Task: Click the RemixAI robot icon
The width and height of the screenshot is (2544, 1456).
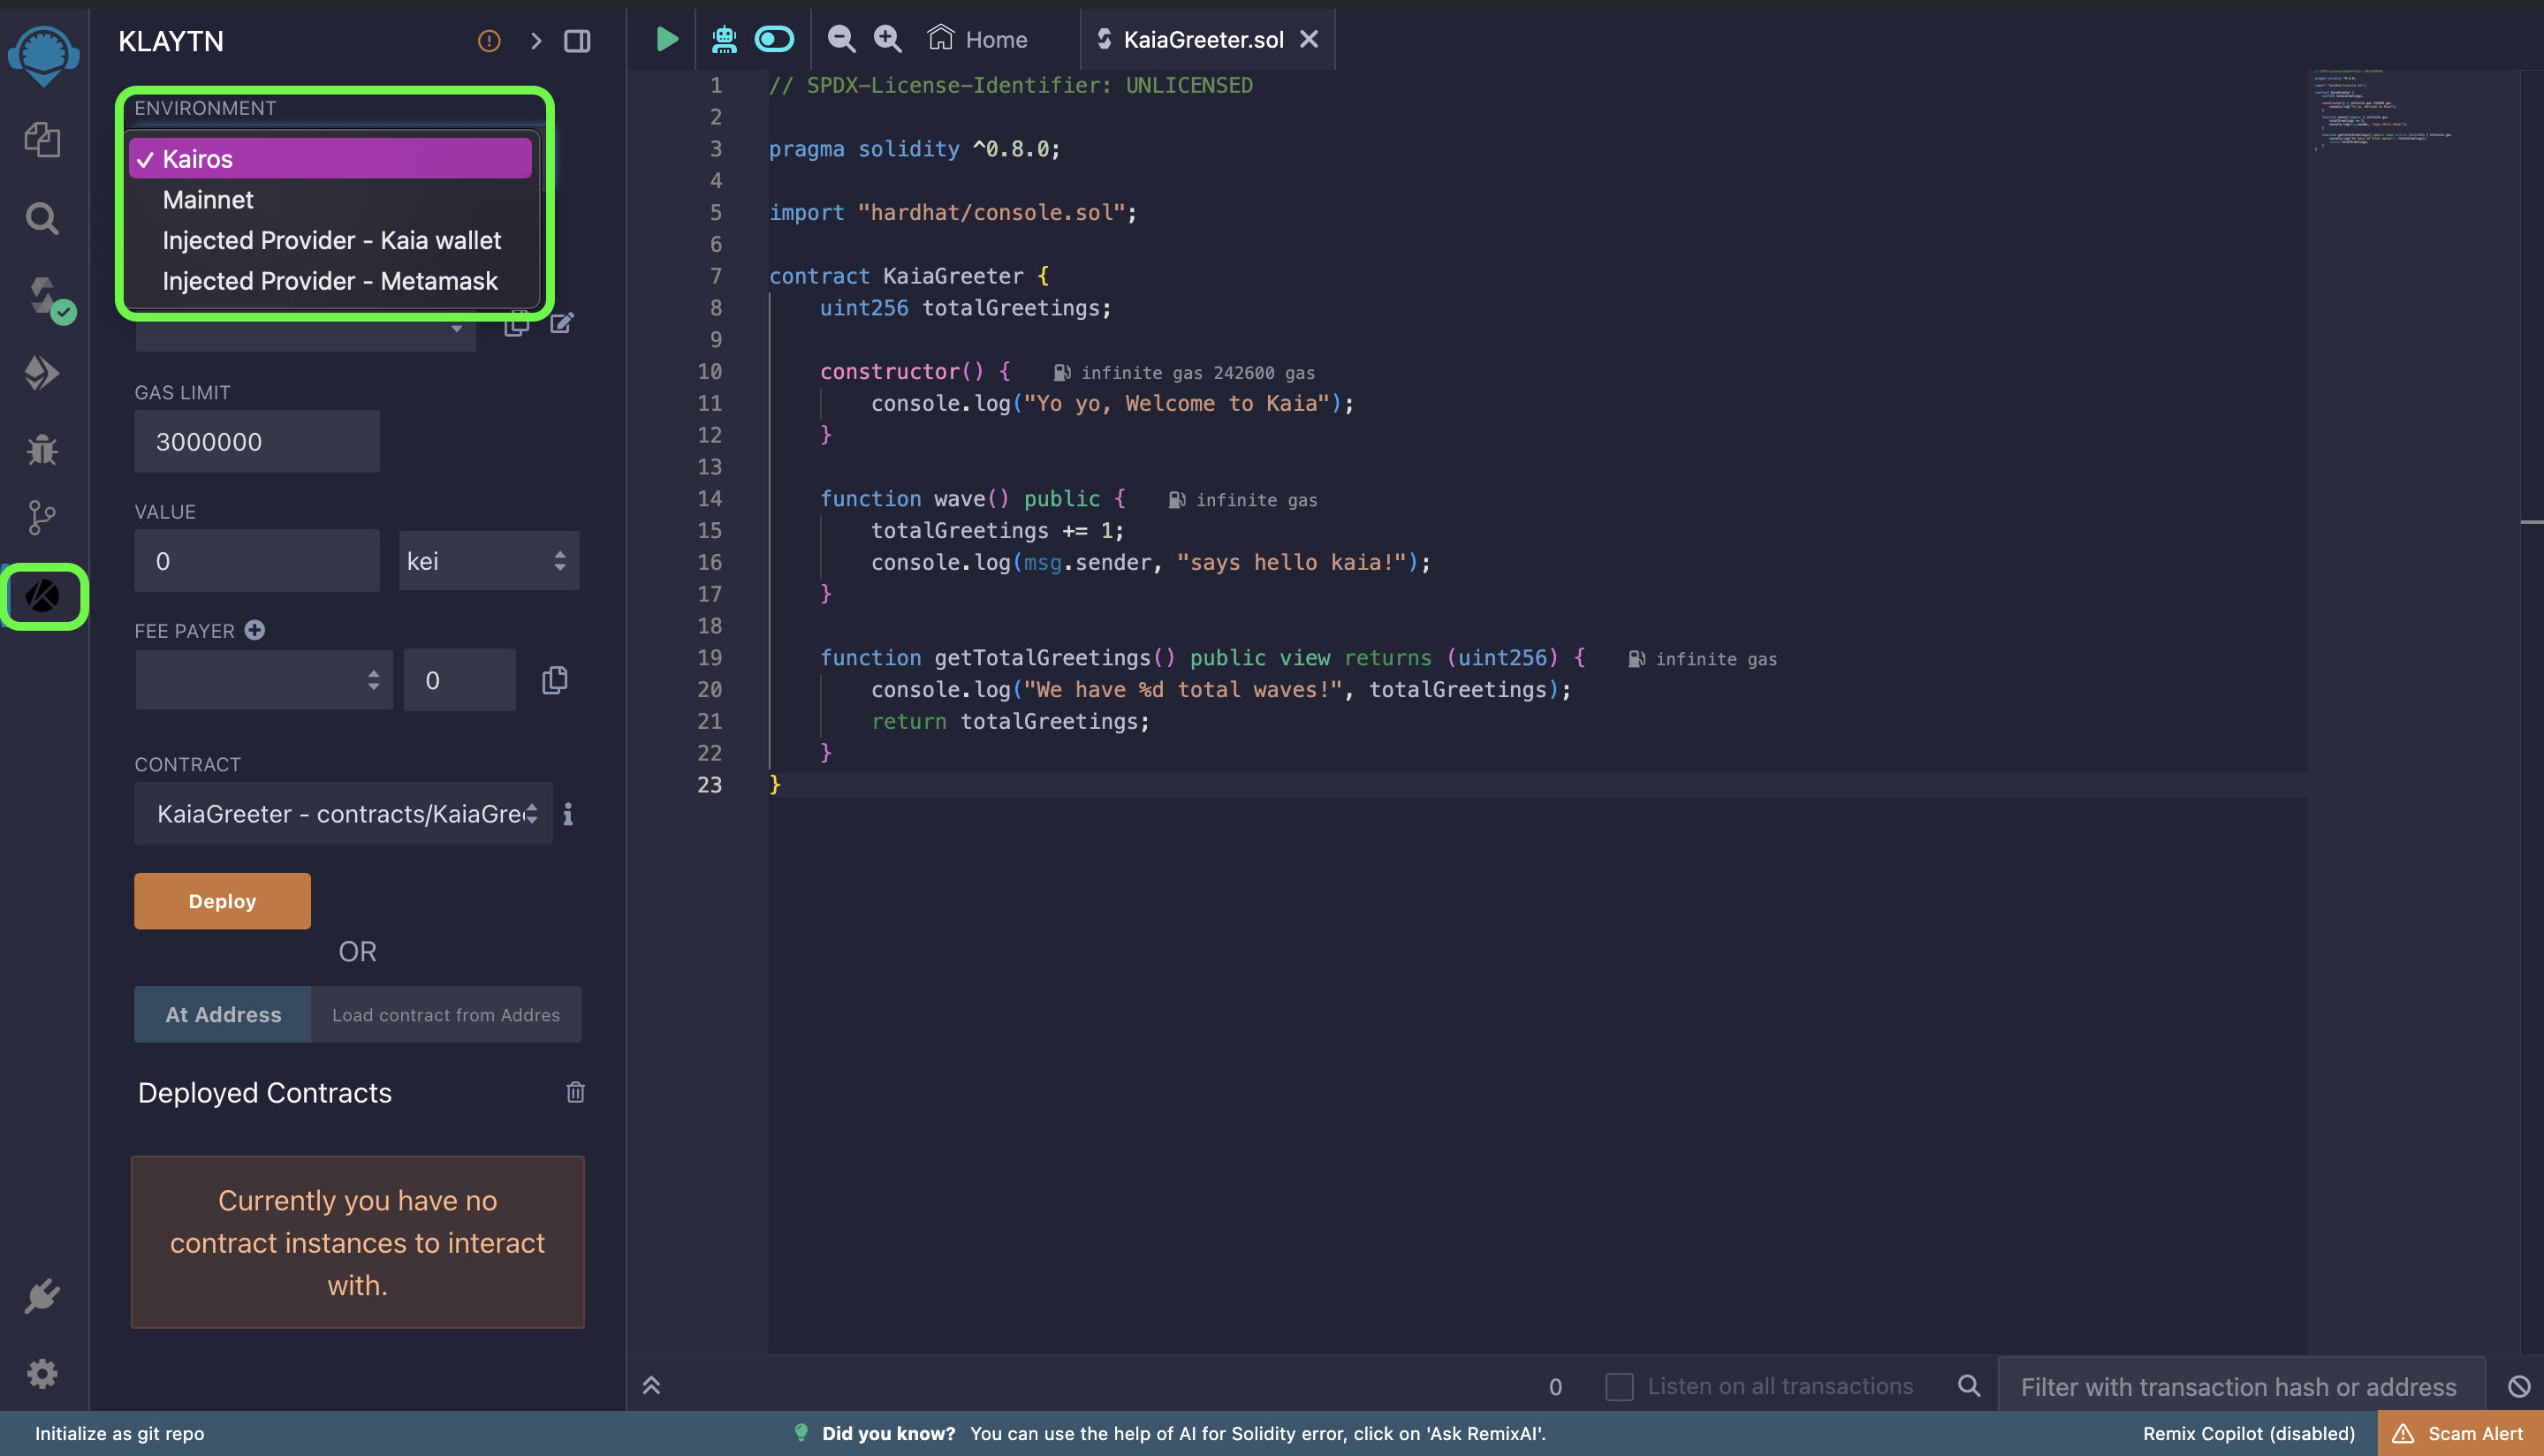Action: tap(724, 40)
